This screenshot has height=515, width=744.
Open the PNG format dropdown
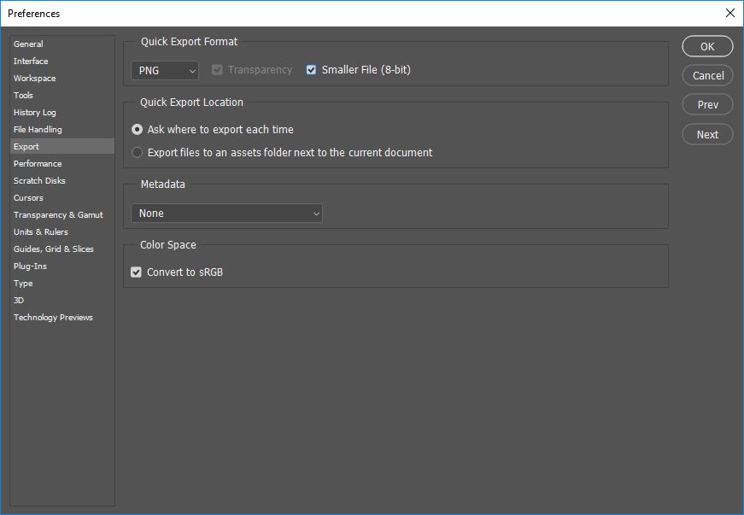165,70
